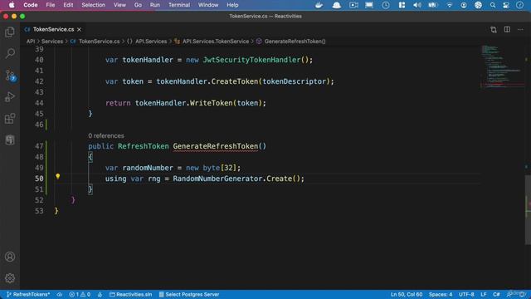
Task: Open macOS Control Center icon
Action: click(x=506, y=5)
